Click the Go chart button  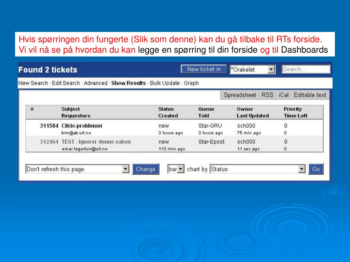tap(315, 169)
